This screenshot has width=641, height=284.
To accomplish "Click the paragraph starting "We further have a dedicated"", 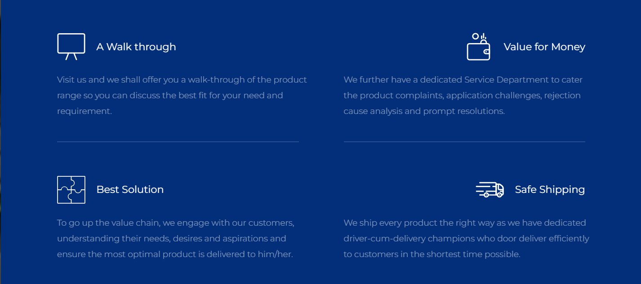I will coord(463,96).
